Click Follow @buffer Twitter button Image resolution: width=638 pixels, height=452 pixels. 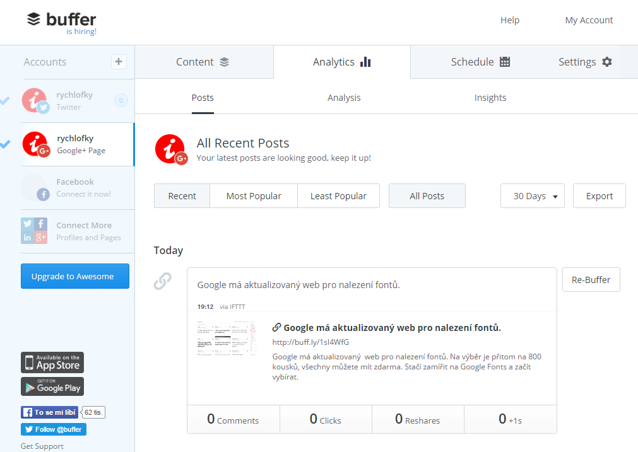click(x=53, y=429)
